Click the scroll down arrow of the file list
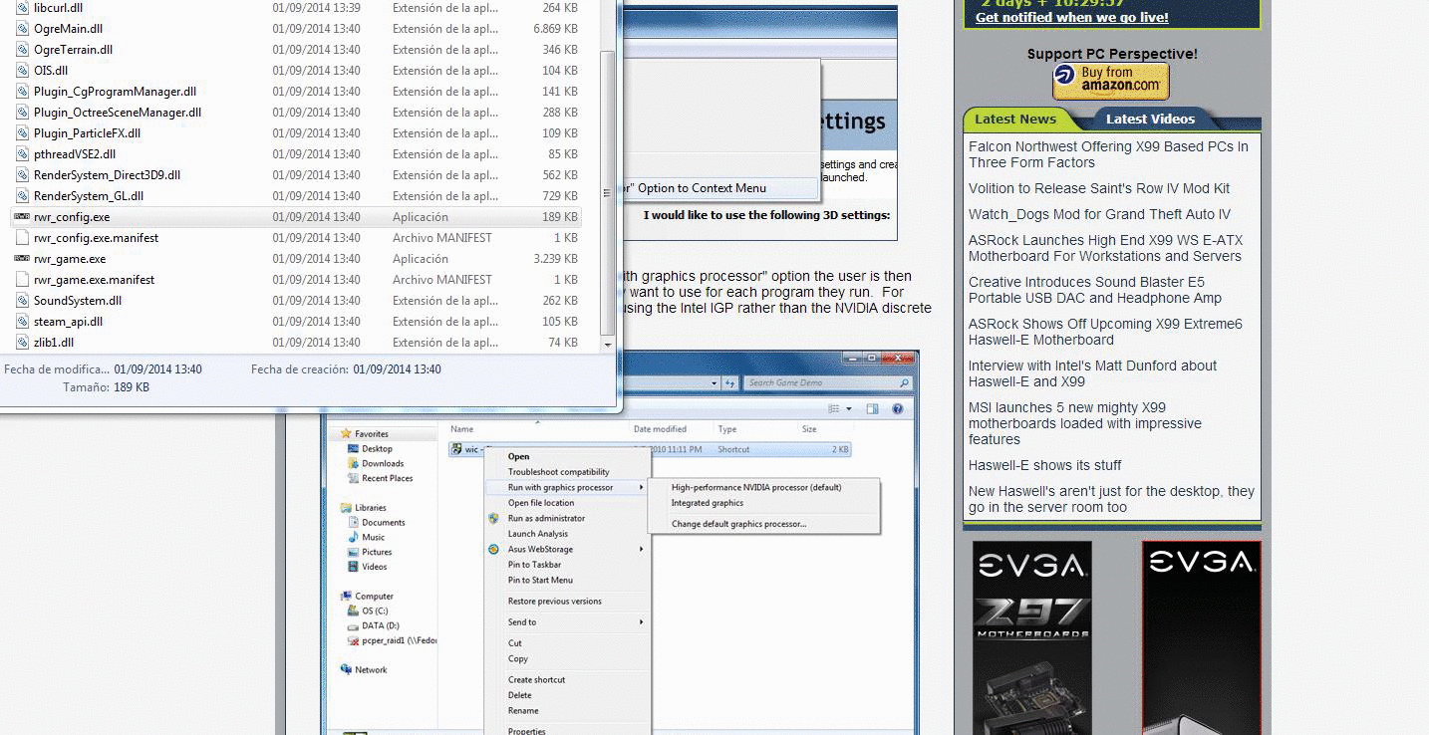The height and width of the screenshot is (735, 1429). (x=608, y=344)
